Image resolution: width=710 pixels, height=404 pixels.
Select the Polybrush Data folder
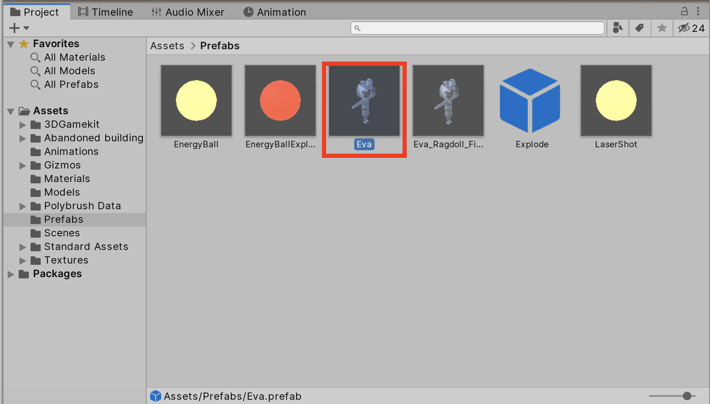(83, 206)
